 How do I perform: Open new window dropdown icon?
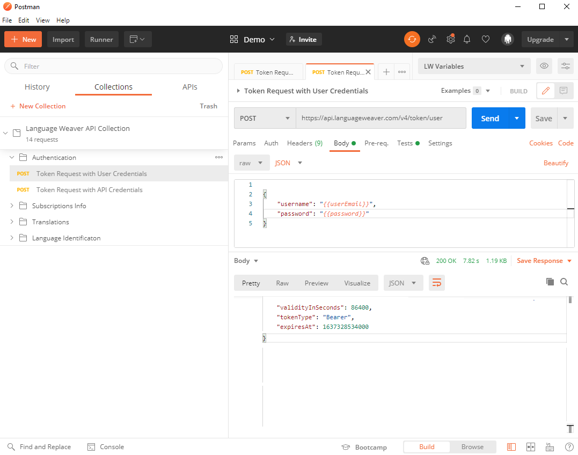tap(137, 39)
